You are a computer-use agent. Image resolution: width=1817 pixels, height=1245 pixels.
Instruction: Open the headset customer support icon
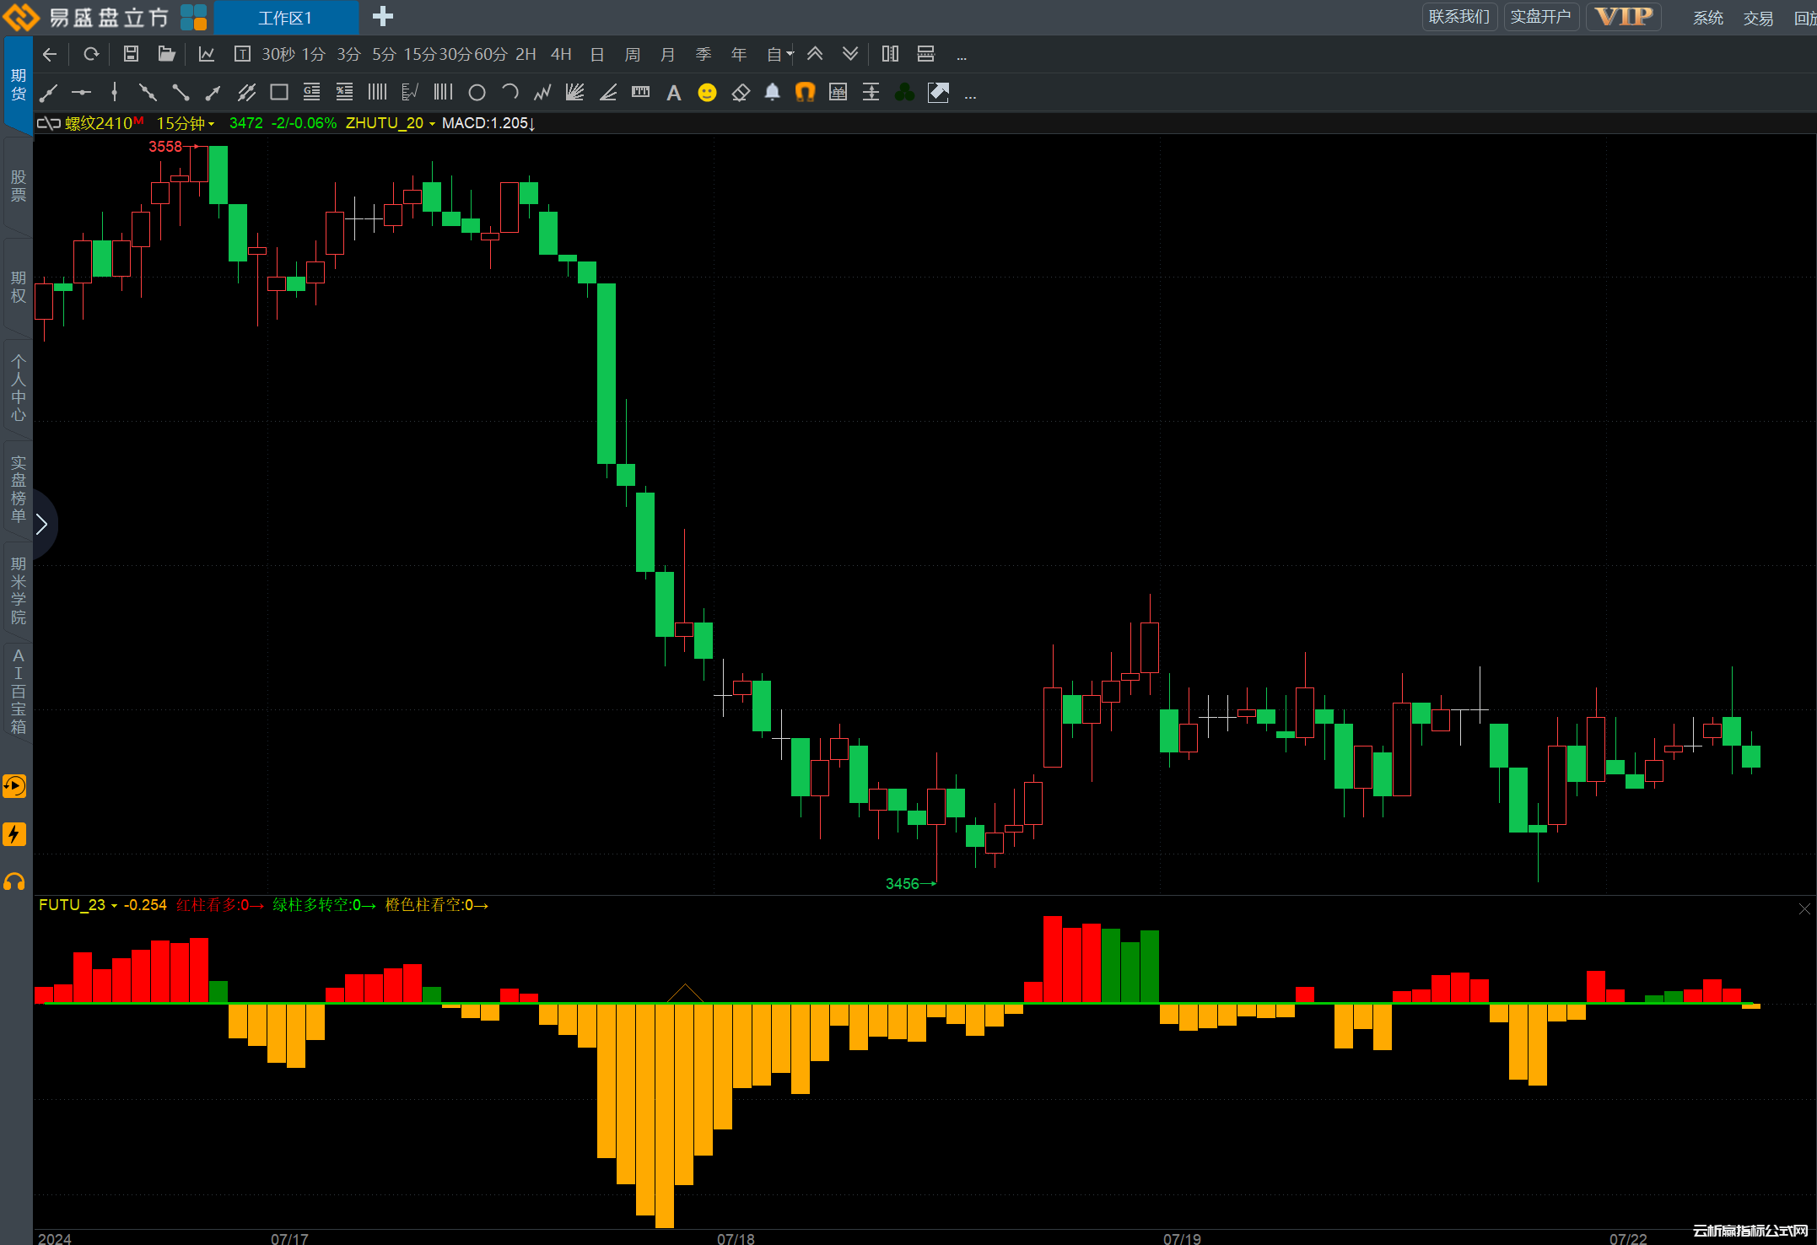coord(14,882)
